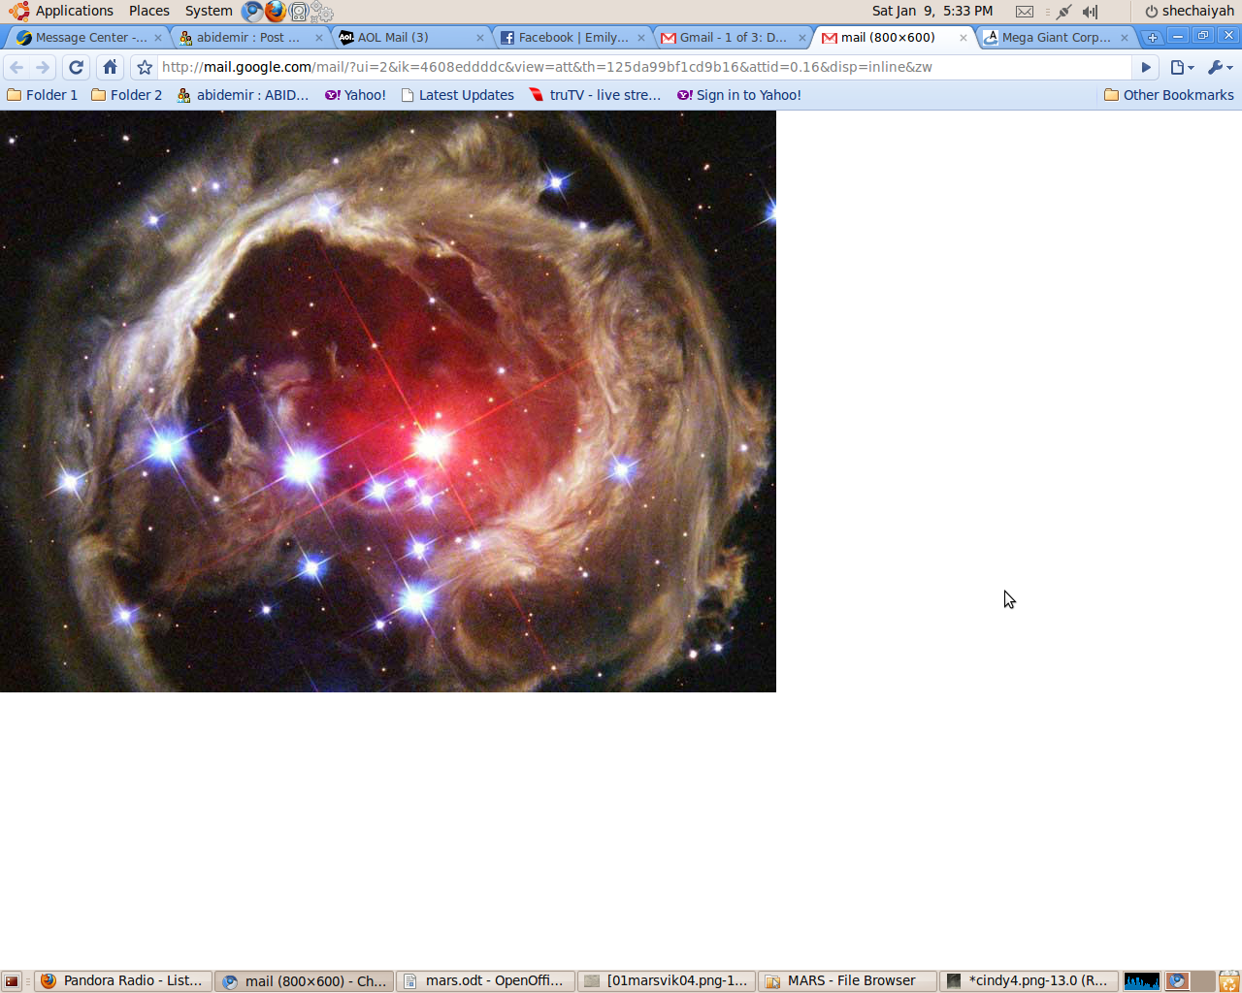Open the Folder 1 bookmark folder
Viewport: 1242px width, 993px height.
[x=43, y=95]
